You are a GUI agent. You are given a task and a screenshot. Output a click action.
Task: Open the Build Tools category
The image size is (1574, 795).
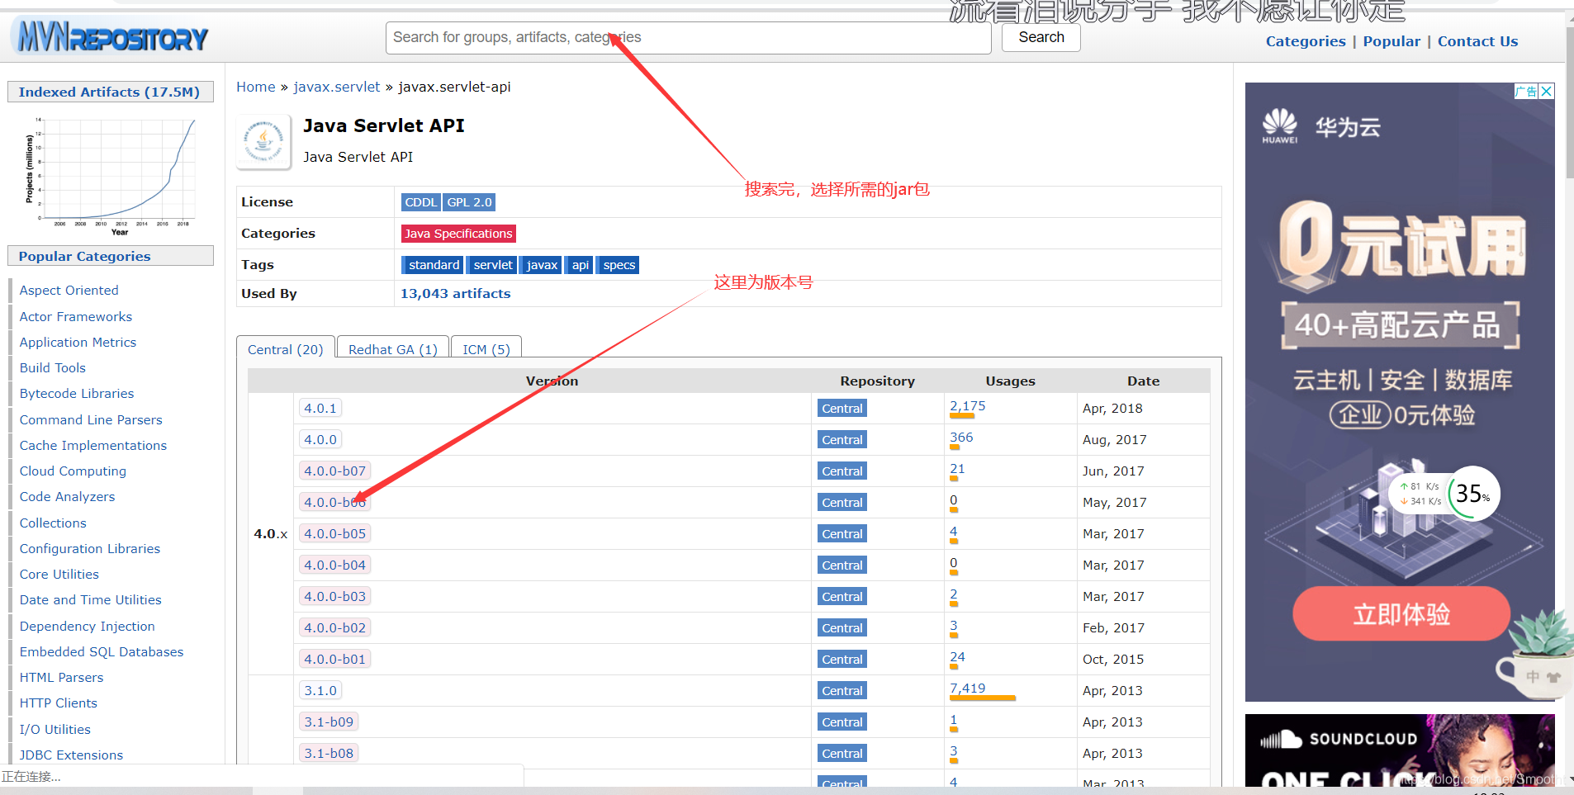(x=53, y=368)
